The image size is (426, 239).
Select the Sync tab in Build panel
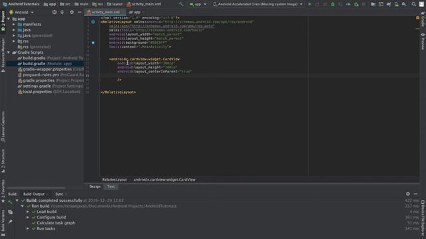(59, 194)
